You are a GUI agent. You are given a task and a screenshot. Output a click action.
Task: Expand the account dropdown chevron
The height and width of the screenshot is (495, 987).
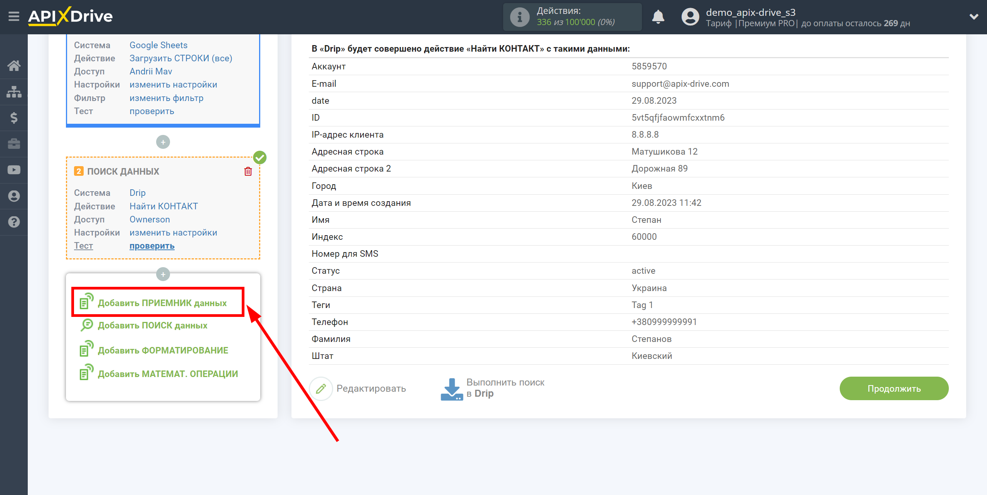pyautogui.click(x=974, y=17)
